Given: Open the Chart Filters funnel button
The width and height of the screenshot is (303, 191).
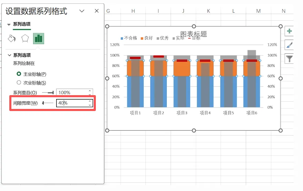Looking at the screenshot, I should click(289, 59).
